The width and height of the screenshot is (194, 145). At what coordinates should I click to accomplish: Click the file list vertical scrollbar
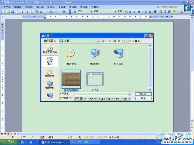150,67
